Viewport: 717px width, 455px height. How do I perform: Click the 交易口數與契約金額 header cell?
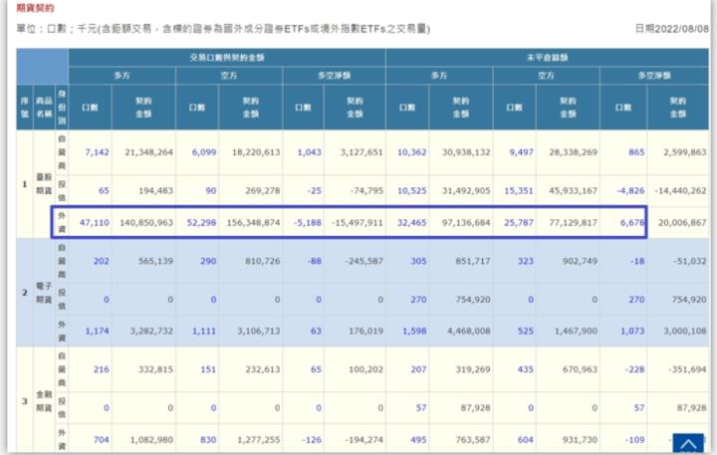226,55
